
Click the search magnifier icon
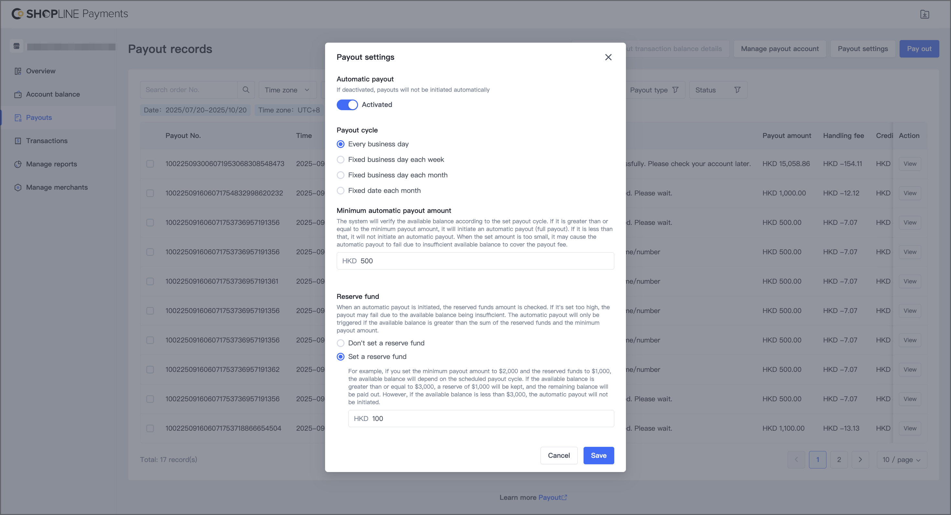point(246,89)
